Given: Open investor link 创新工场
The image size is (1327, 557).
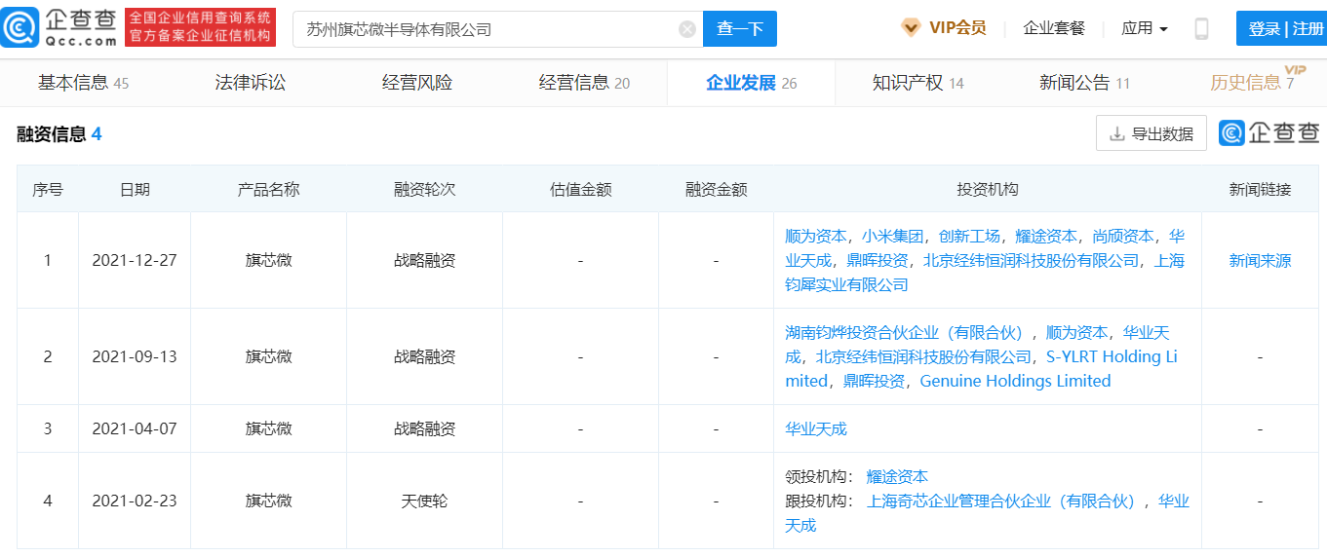Looking at the screenshot, I should [969, 237].
